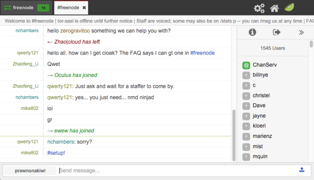Collapse the user list sidebar
Screen dimensions: 314x180
[x=301, y=32]
